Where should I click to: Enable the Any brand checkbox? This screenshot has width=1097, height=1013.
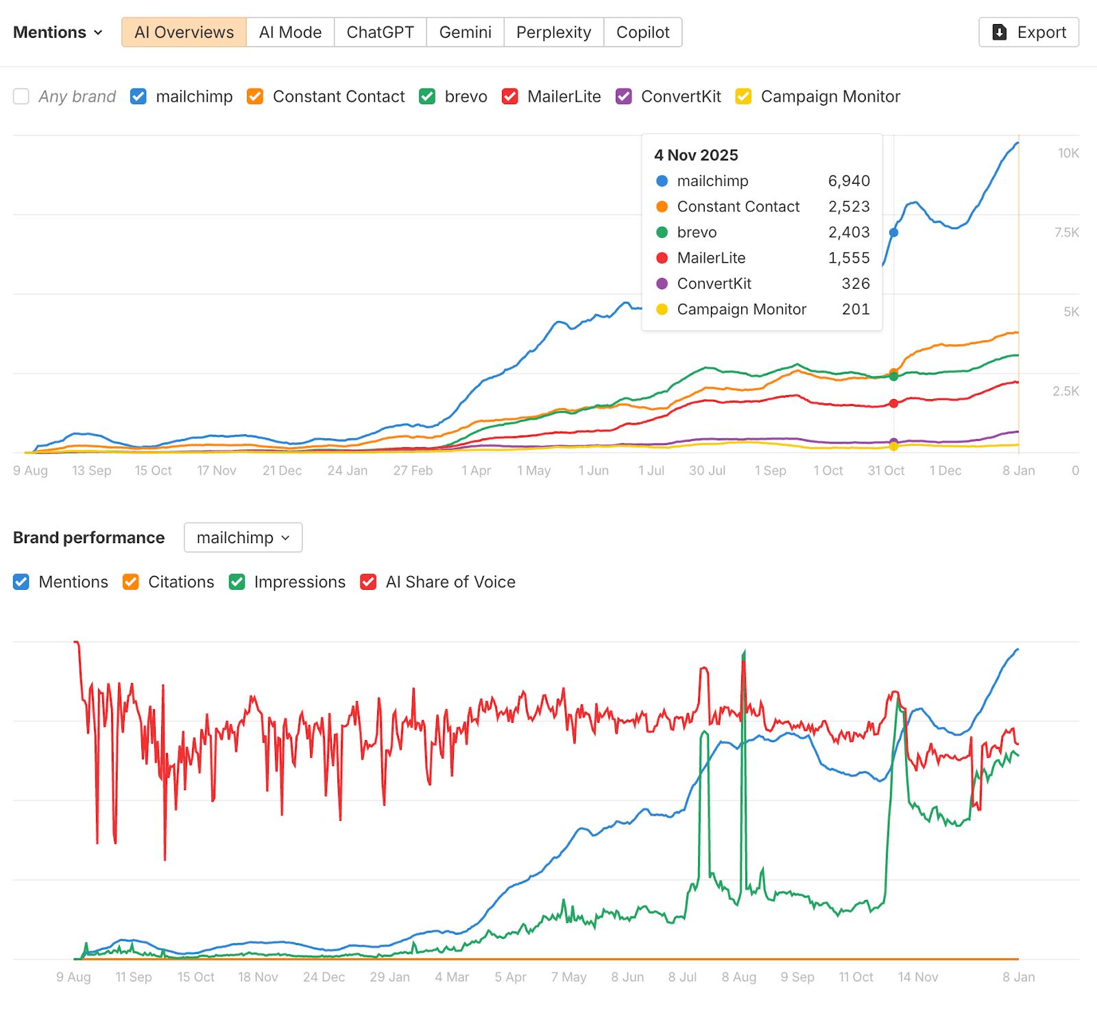coord(21,97)
